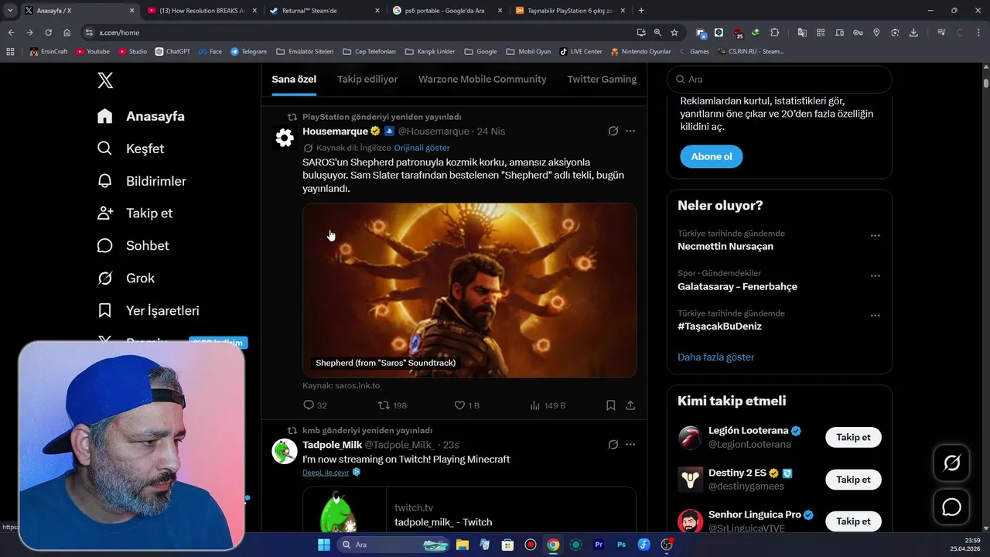The width and height of the screenshot is (990, 557).
Task: Open more options on Housemarque post
Action: click(630, 132)
